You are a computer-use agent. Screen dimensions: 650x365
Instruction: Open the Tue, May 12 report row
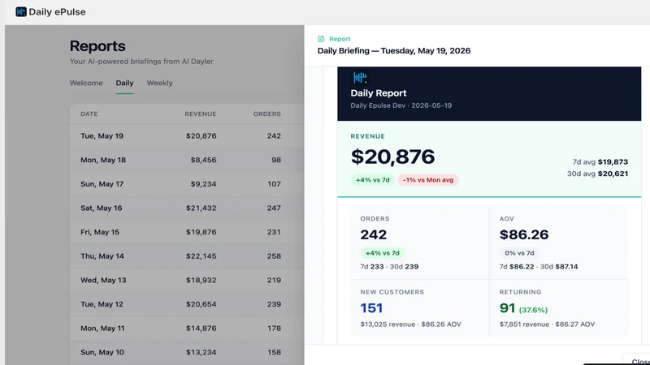[187, 303]
